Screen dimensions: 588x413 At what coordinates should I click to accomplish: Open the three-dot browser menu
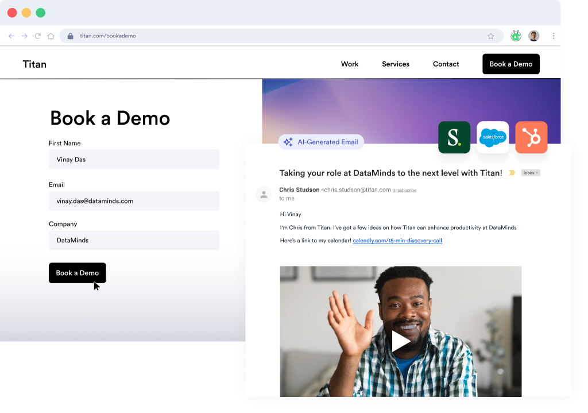point(554,36)
